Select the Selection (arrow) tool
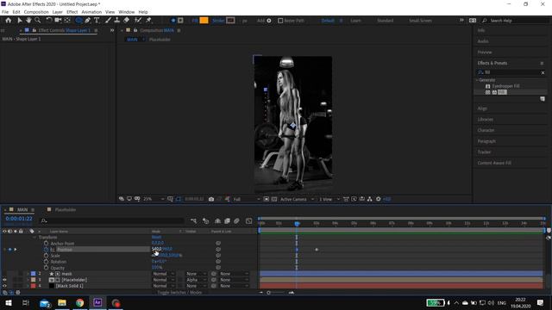 tap(20, 21)
